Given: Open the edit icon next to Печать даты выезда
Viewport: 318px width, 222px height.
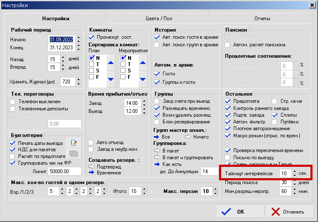Looking at the screenshot, I should [74, 143].
